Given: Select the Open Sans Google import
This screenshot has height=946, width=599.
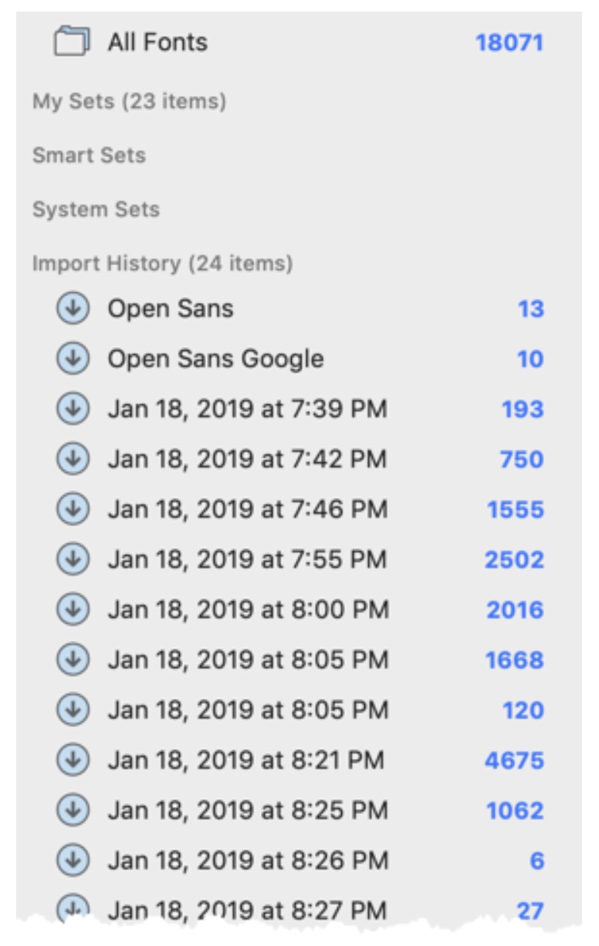Looking at the screenshot, I should [x=215, y=359].
